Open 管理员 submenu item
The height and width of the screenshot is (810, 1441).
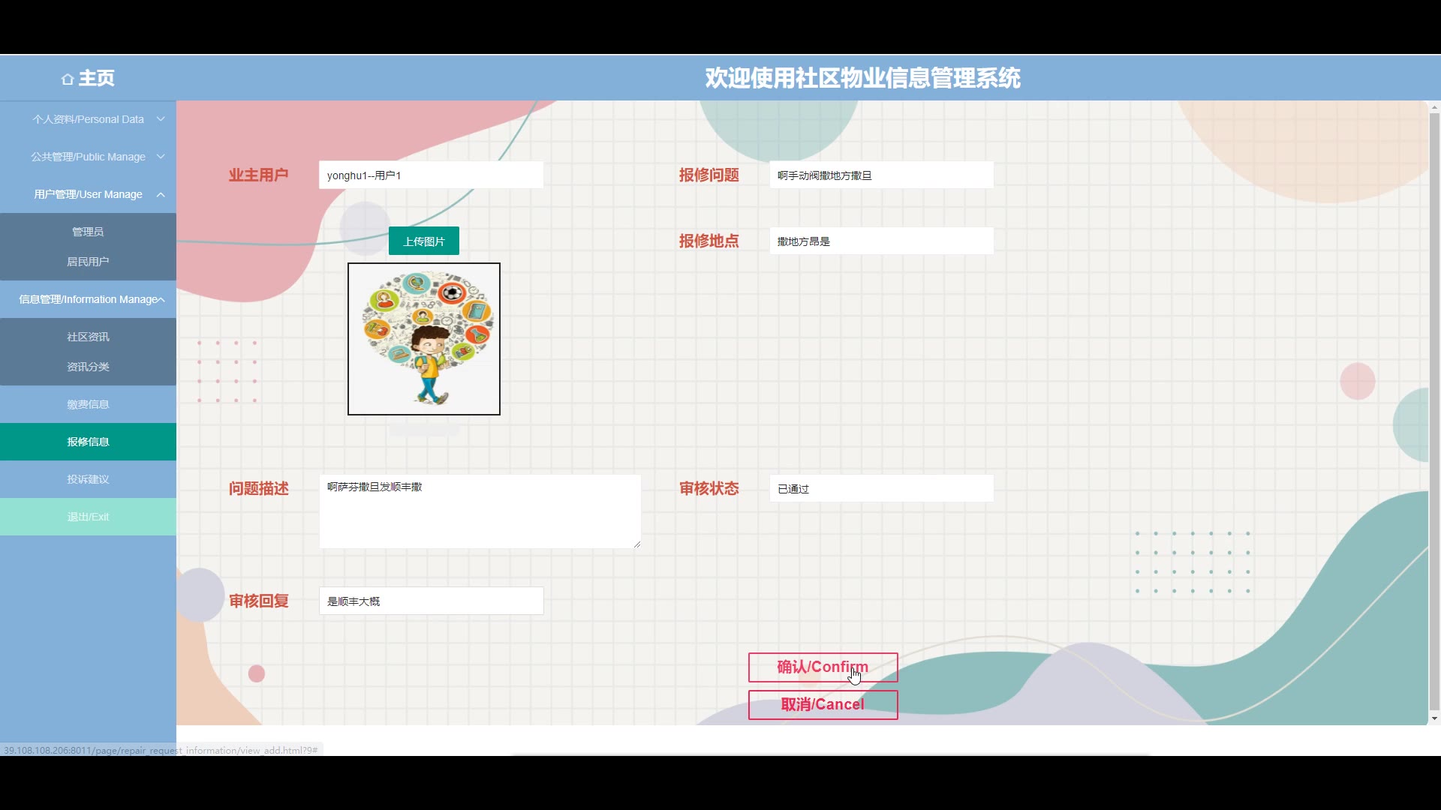pos(88,232)
